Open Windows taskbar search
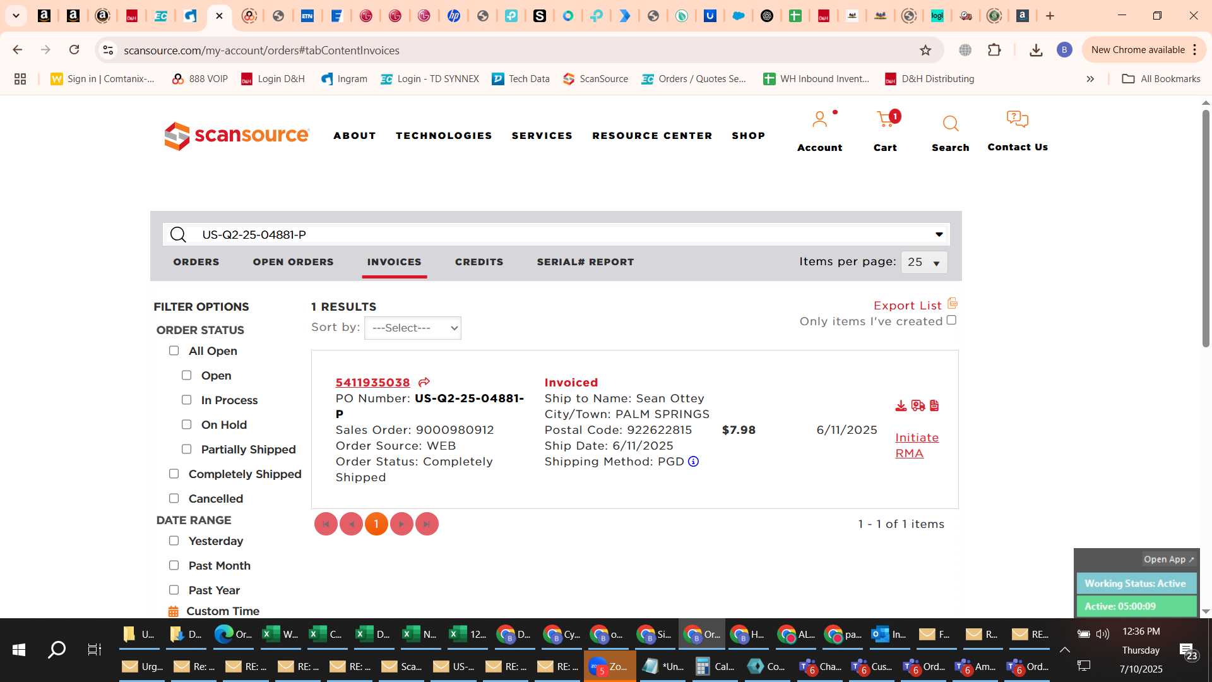The image size is (1212, 682). pos(57,650)
